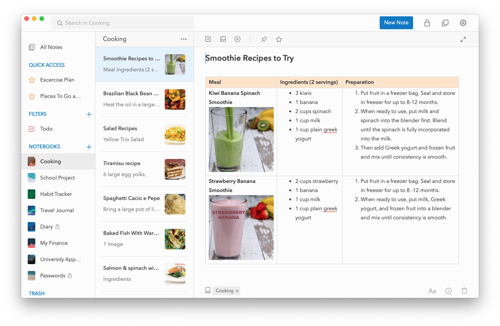Click the Ingredients (2 servings) header cell
Viewport: 500px width, 326px height.
coord(309,82)
